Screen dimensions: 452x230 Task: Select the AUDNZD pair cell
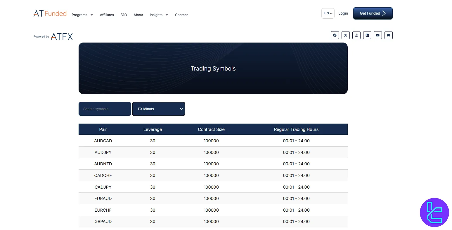click(103, 164)
